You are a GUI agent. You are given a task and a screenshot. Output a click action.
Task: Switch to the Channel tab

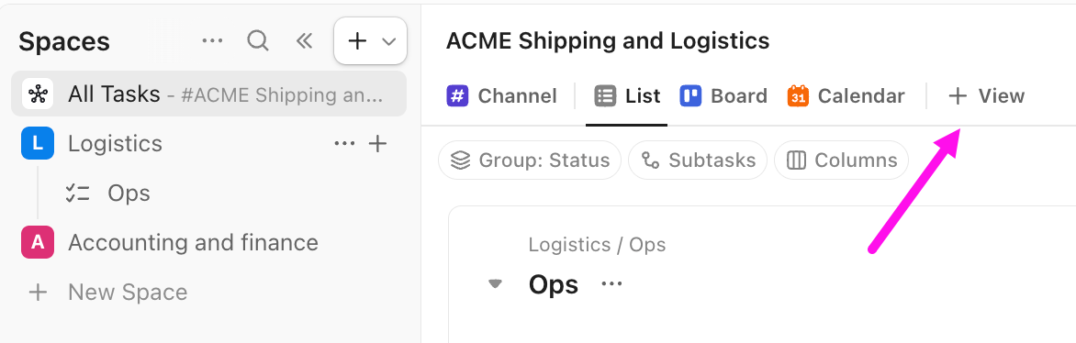tap(501, 95)
